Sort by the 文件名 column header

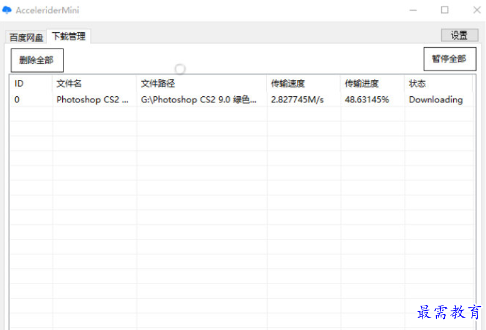pyautogui.click(x=94, y=83)
